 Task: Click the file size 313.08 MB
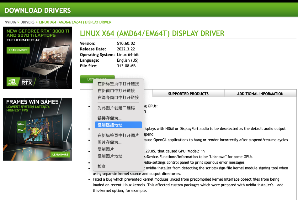click(x=126, y=66)
